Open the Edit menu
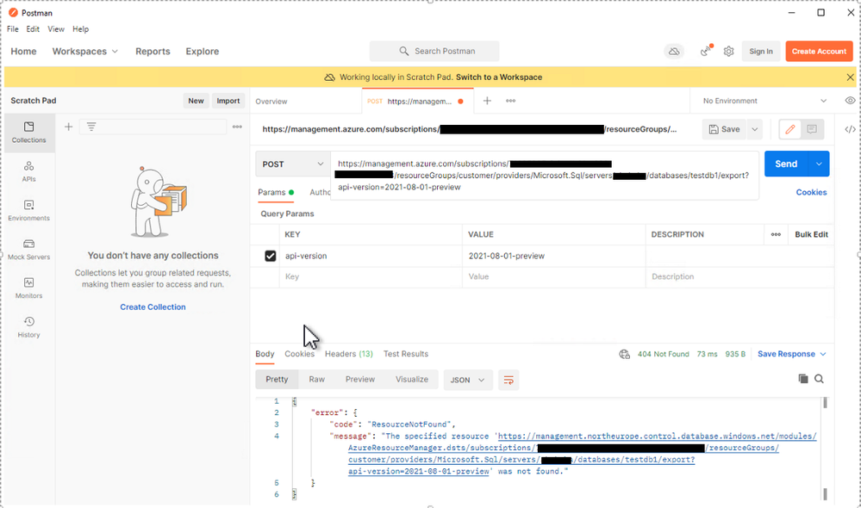 coord(33,29)
